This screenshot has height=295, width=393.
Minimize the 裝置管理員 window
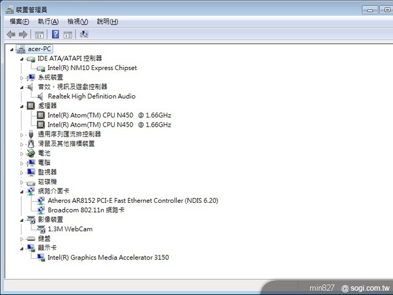click(370, 10)
